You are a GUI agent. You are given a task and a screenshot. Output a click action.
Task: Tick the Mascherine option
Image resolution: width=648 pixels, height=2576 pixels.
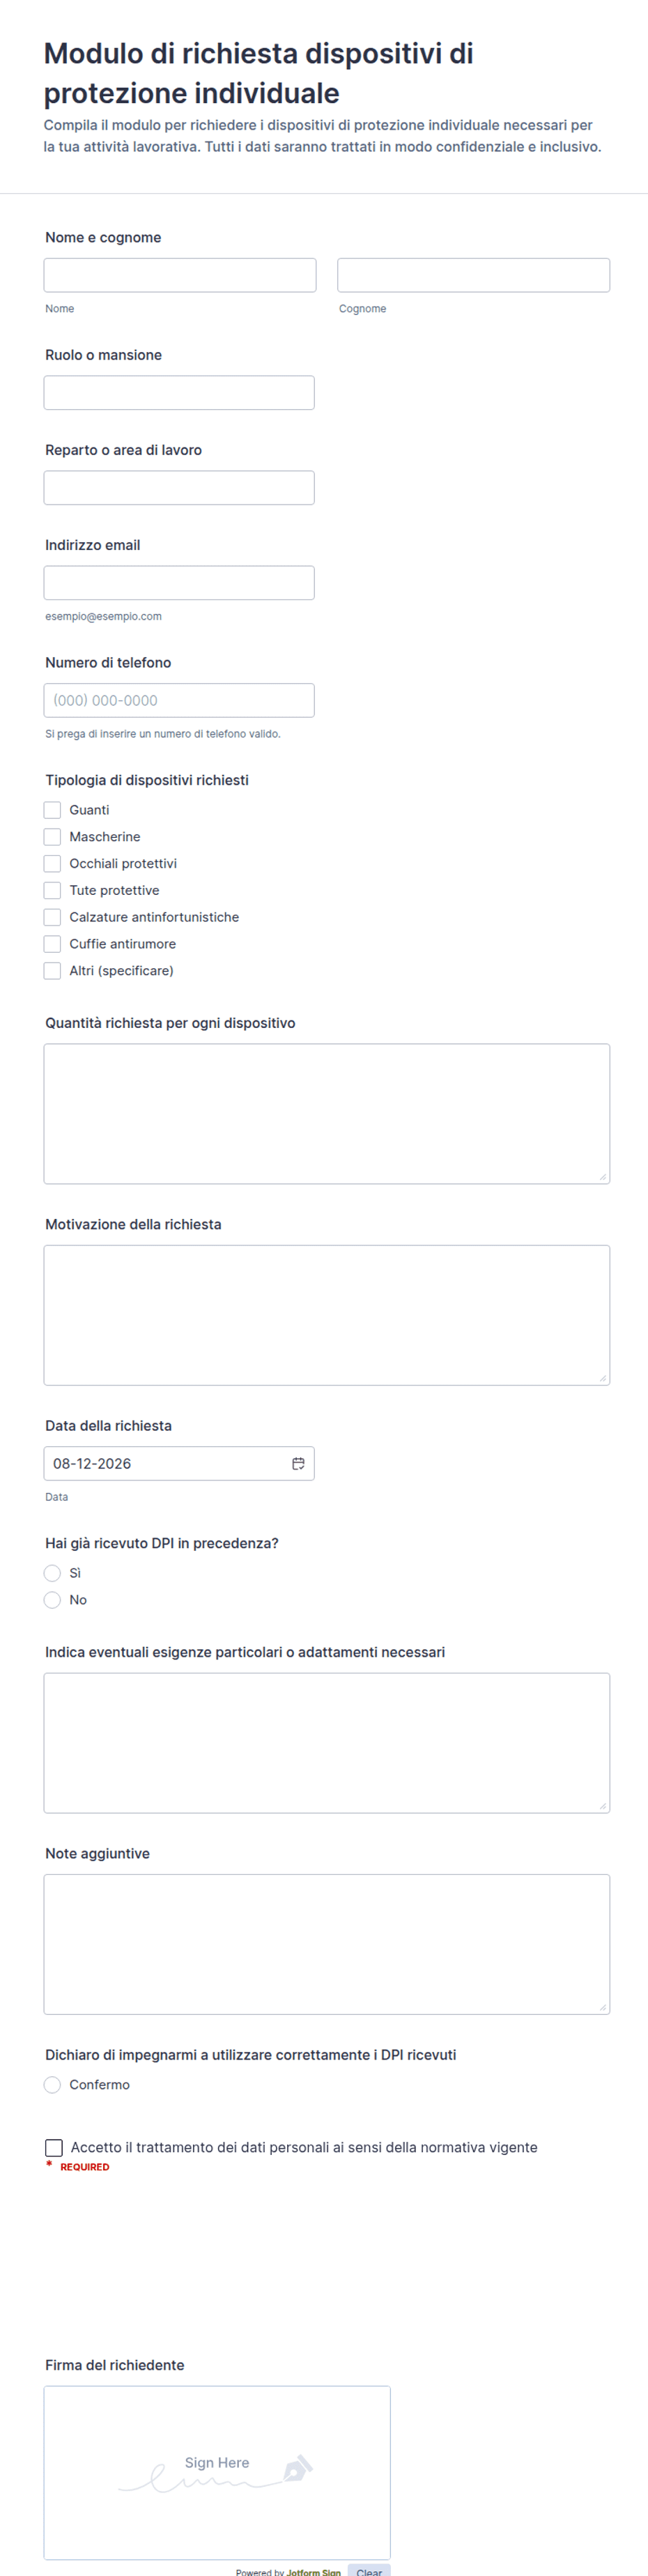pyautogui.click(x=52, y=837)
